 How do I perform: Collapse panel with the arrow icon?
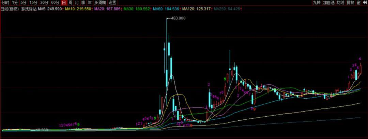(365, 3)
